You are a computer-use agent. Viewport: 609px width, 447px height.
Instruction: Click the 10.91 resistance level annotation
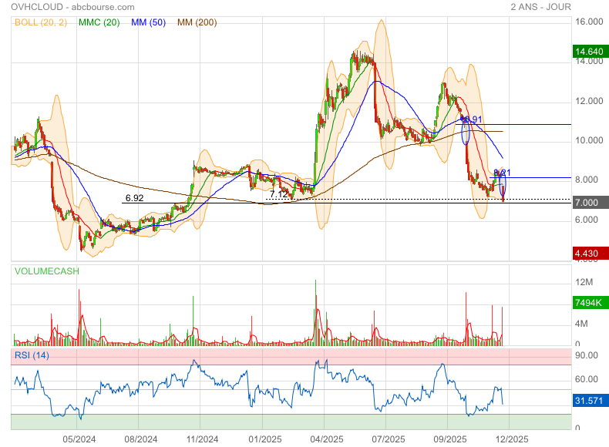coord(471,119)
